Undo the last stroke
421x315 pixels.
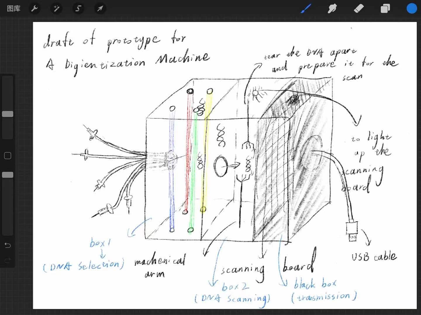pyautogui.click(x=8, y=245)
